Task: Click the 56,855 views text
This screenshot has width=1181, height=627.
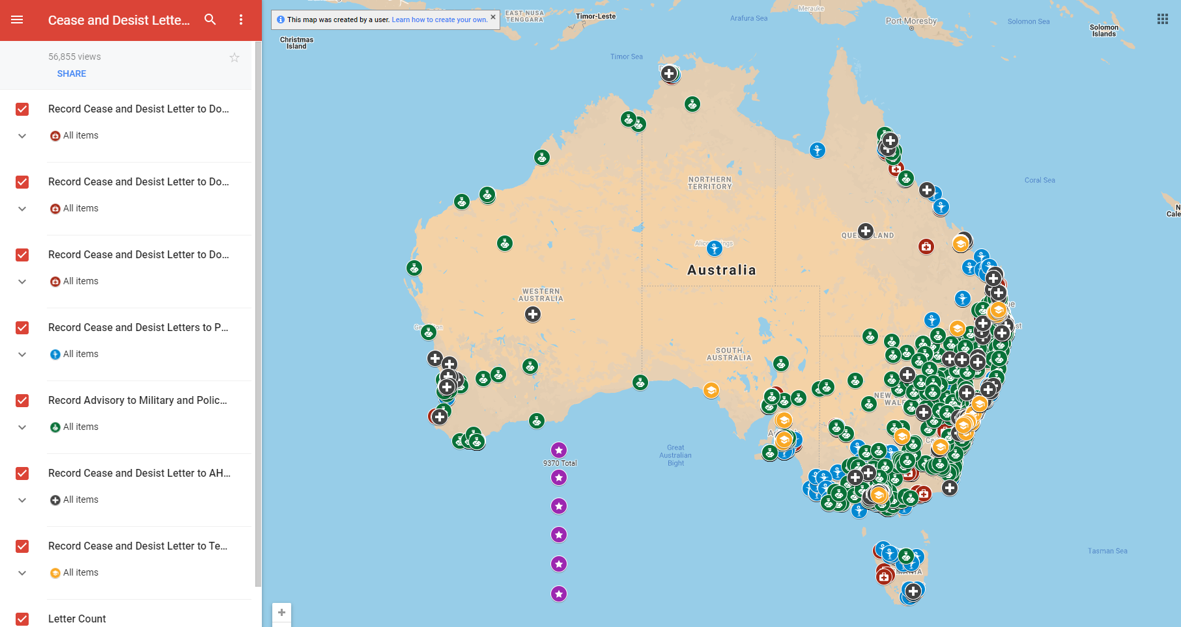Action: tap(74, 57)
